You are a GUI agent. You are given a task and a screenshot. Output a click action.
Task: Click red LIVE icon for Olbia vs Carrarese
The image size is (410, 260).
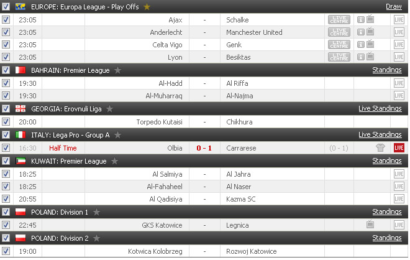pos(399,147)
